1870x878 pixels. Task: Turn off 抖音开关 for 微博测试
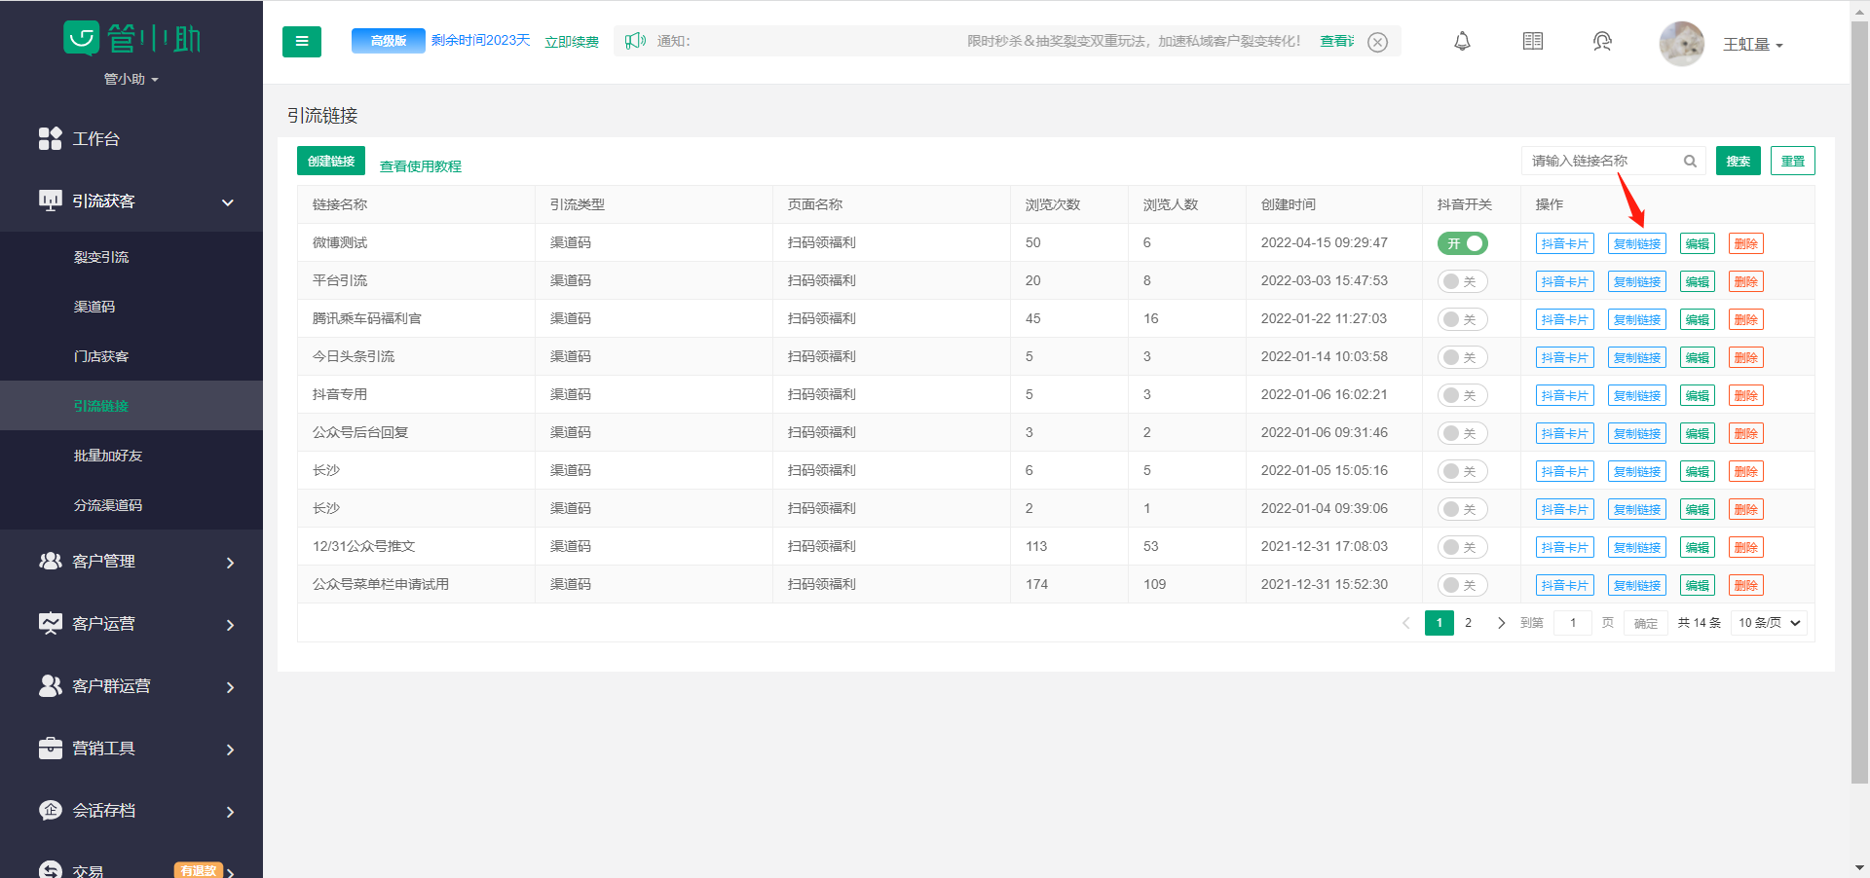(1463, 243)
